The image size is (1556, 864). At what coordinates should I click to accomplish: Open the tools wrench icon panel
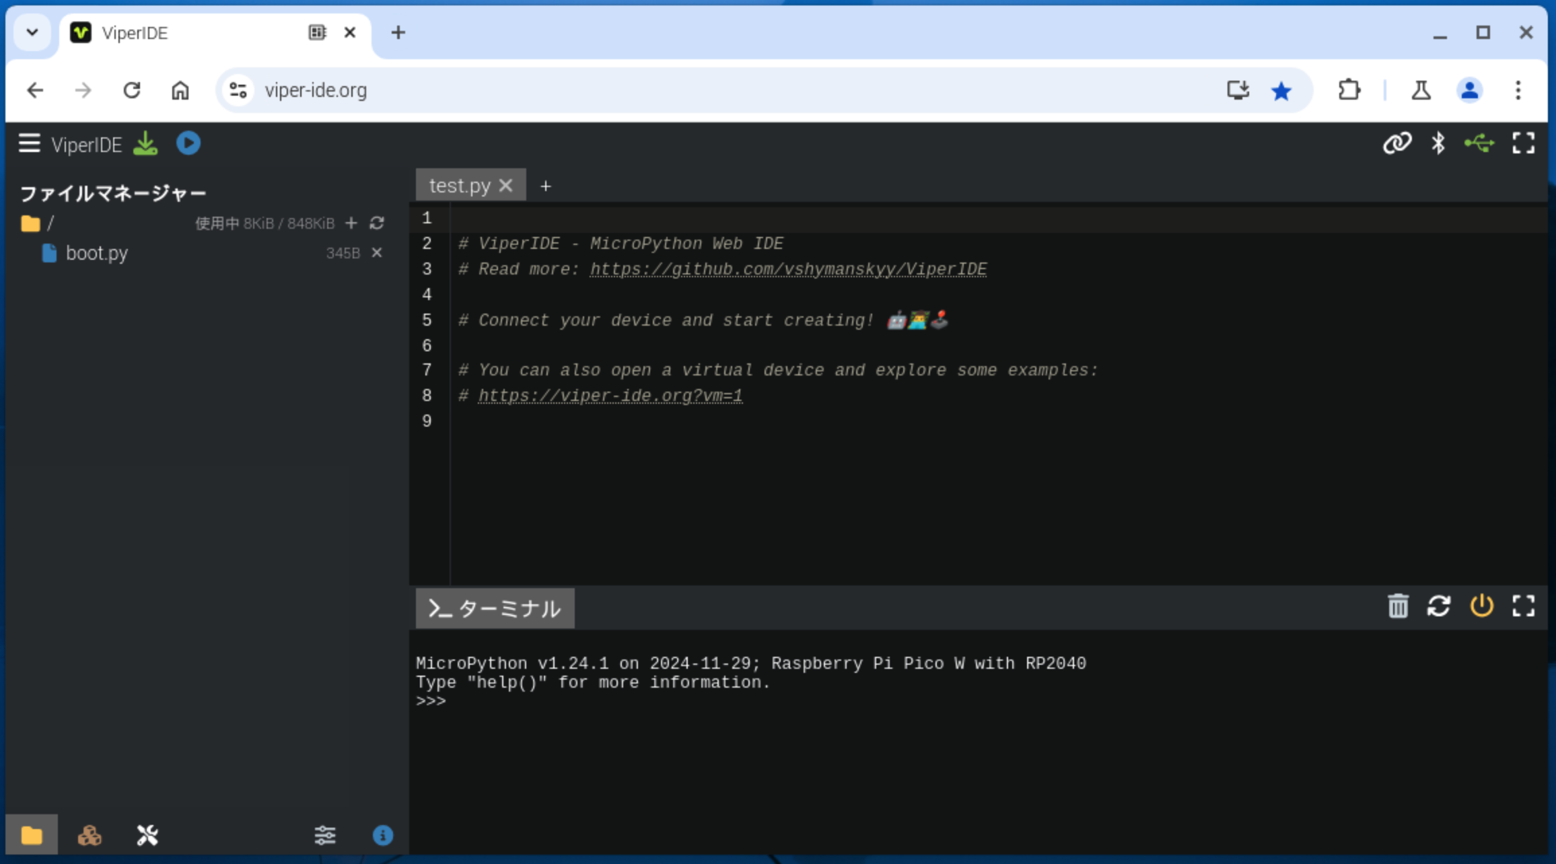147,835
